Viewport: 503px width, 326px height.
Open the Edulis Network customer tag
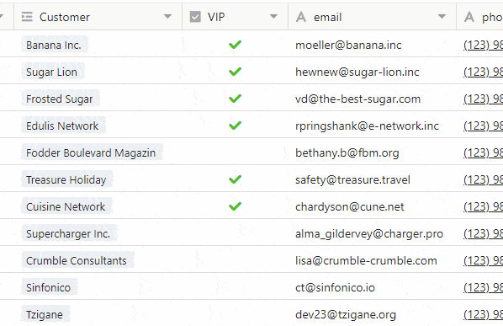click(x=64, y=126)
